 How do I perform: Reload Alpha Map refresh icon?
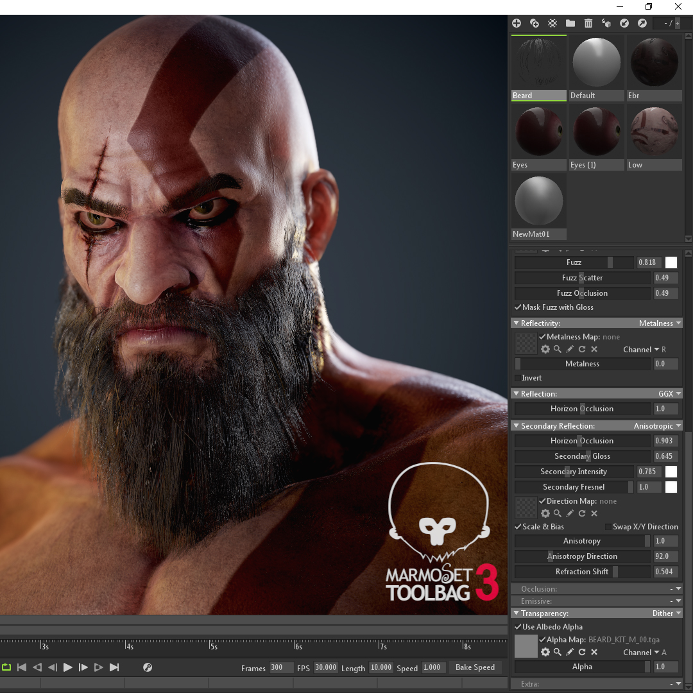(x=582, y=652)
